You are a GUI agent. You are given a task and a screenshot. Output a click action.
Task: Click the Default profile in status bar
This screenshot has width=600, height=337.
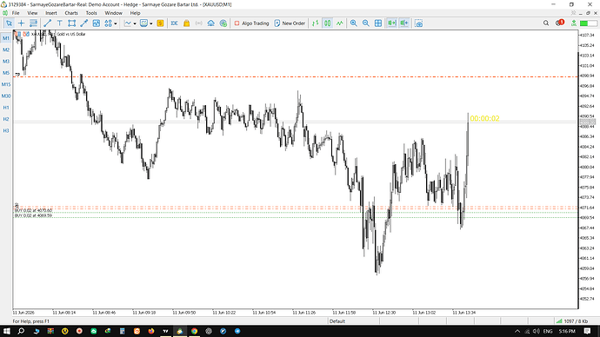(337, 321)
